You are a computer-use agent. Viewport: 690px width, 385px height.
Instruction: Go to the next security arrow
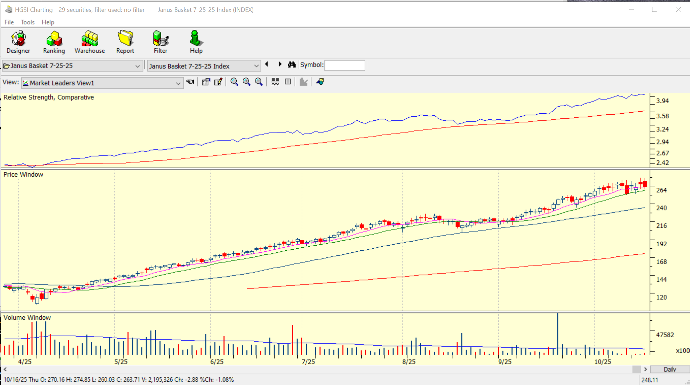[x=280, y=64]
